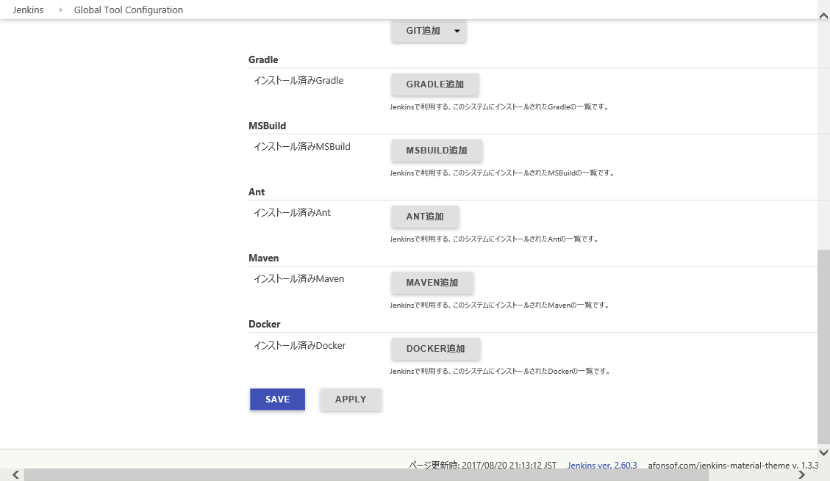Screen dimensions: 830x481
Task: Click the horizontal scrollbar left arrow
Action: [16, 474]
